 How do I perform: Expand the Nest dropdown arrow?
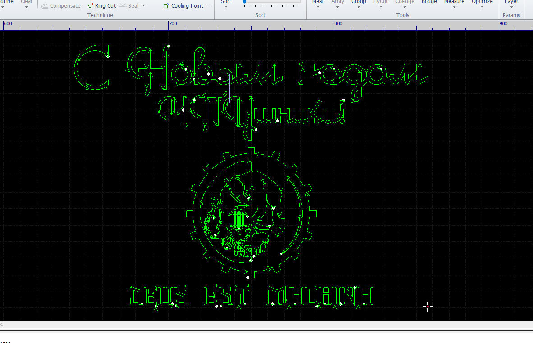pyautogui.click(x=318, y=7)
